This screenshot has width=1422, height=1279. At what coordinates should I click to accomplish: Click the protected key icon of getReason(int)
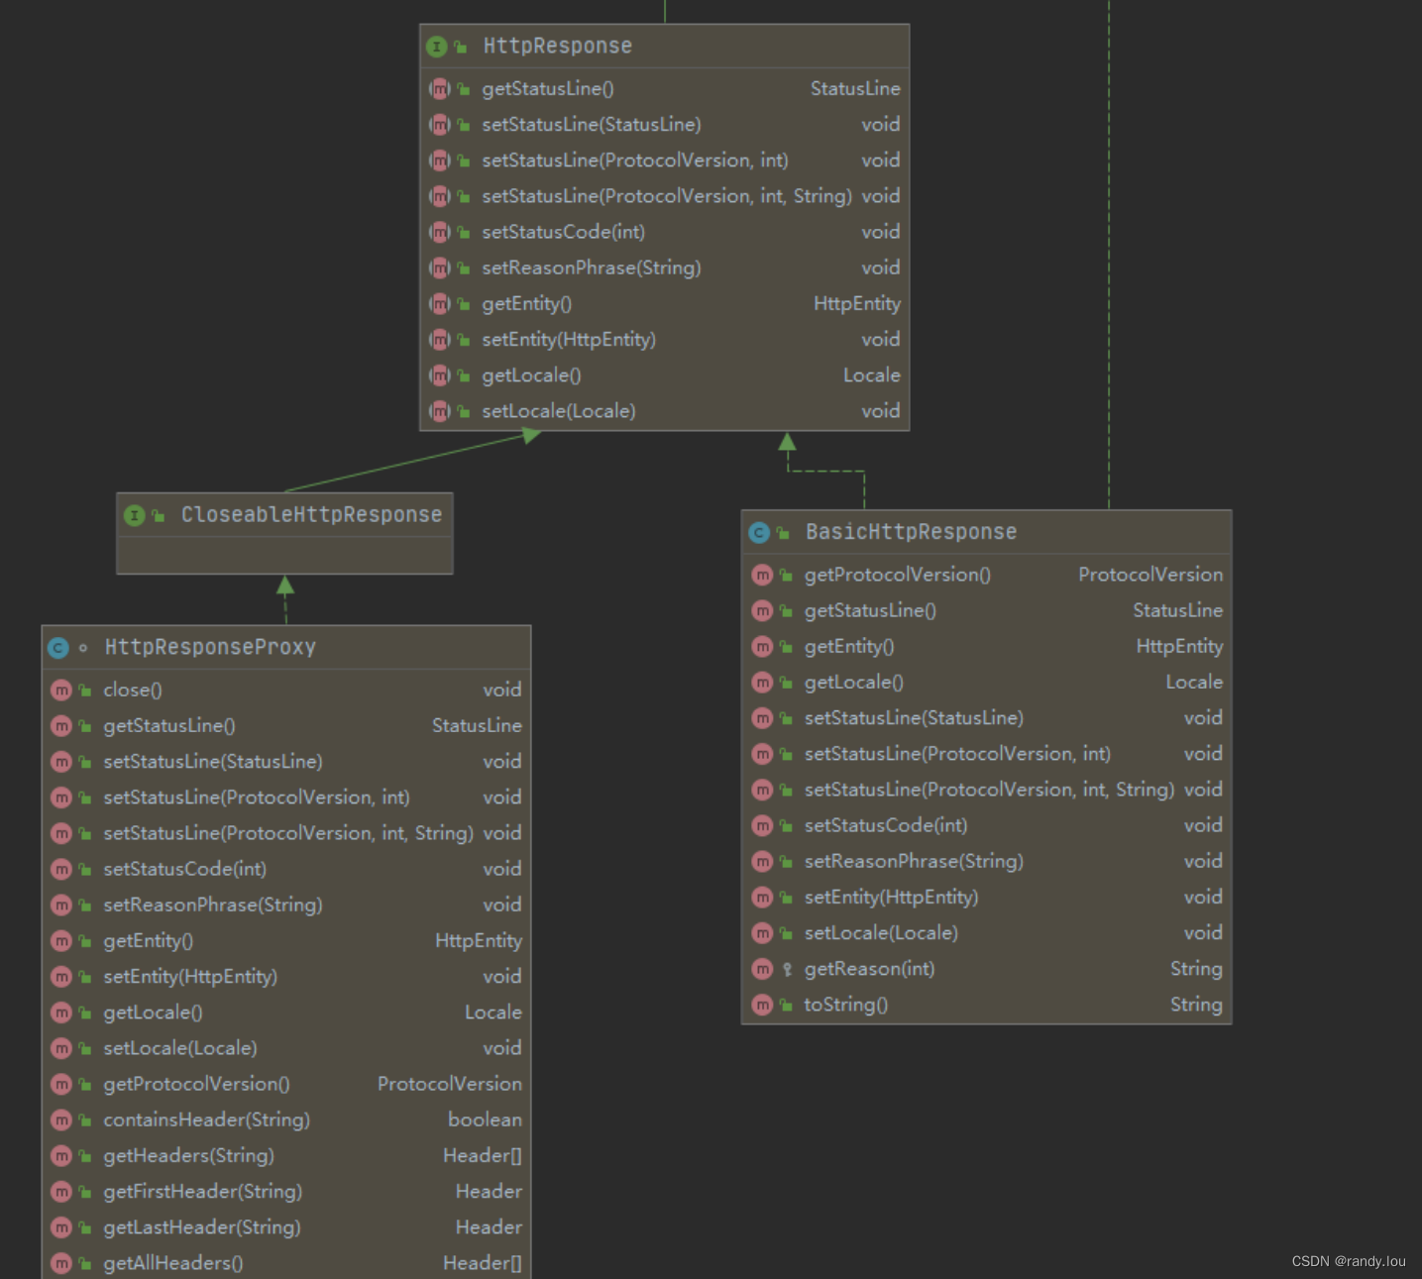tap(787, 970)
